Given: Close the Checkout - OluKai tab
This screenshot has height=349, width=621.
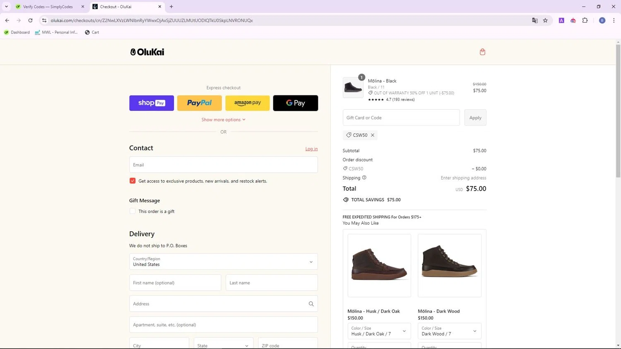Looking at the screenshot, I should tap(160, 7).
